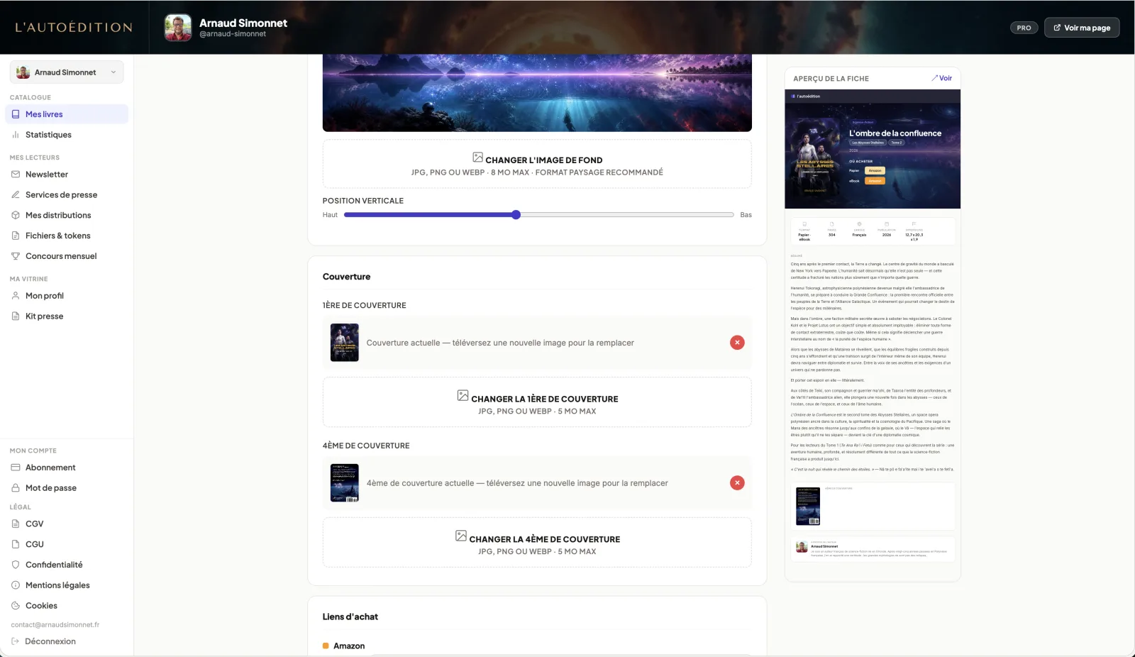
Task: Open Mes distributions box icon
Action: click(16, 216)
